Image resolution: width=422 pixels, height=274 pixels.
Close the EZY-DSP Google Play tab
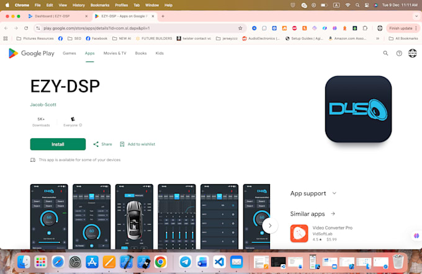click(153, 16)
